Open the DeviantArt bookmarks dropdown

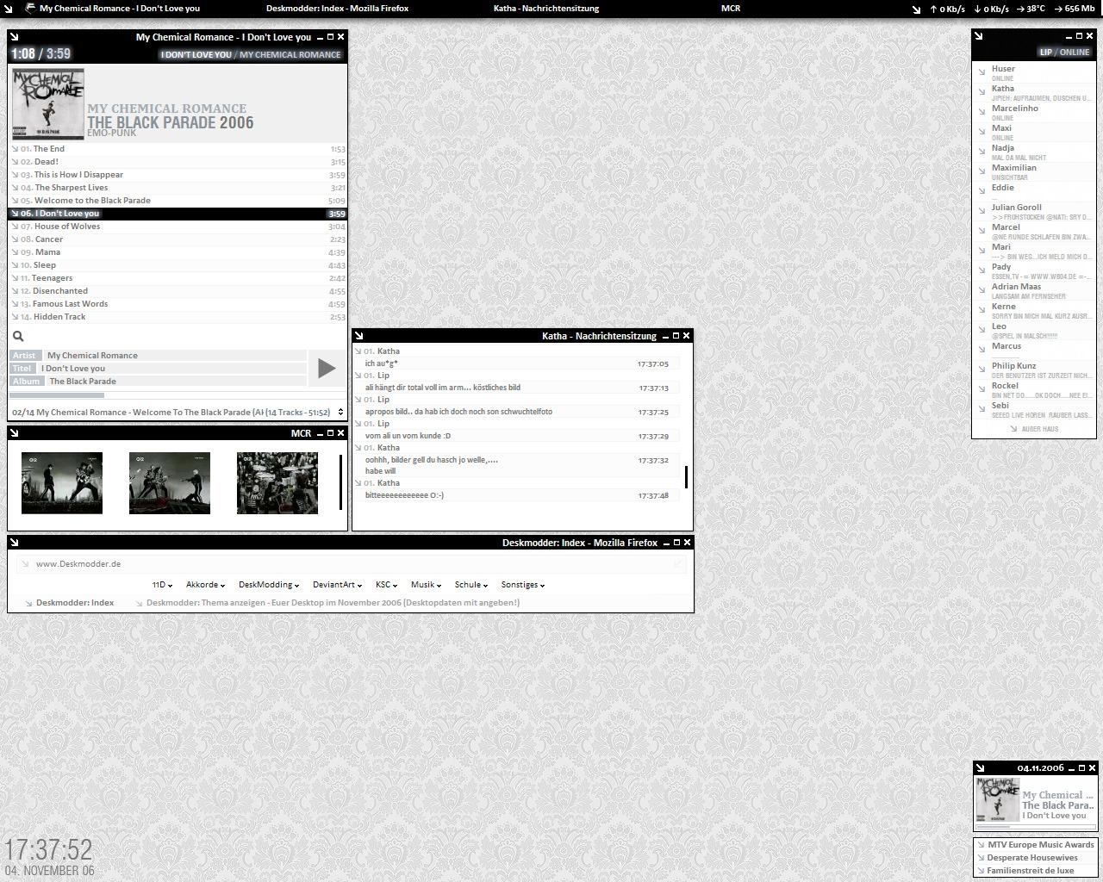click(337, 585)
